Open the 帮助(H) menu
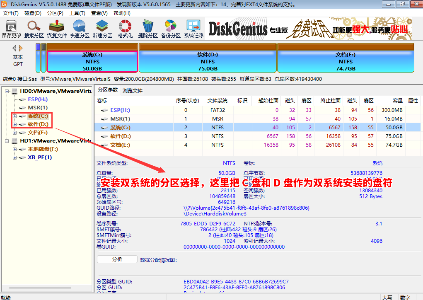The width and height of the screenshot is (423, 300). 122,13
